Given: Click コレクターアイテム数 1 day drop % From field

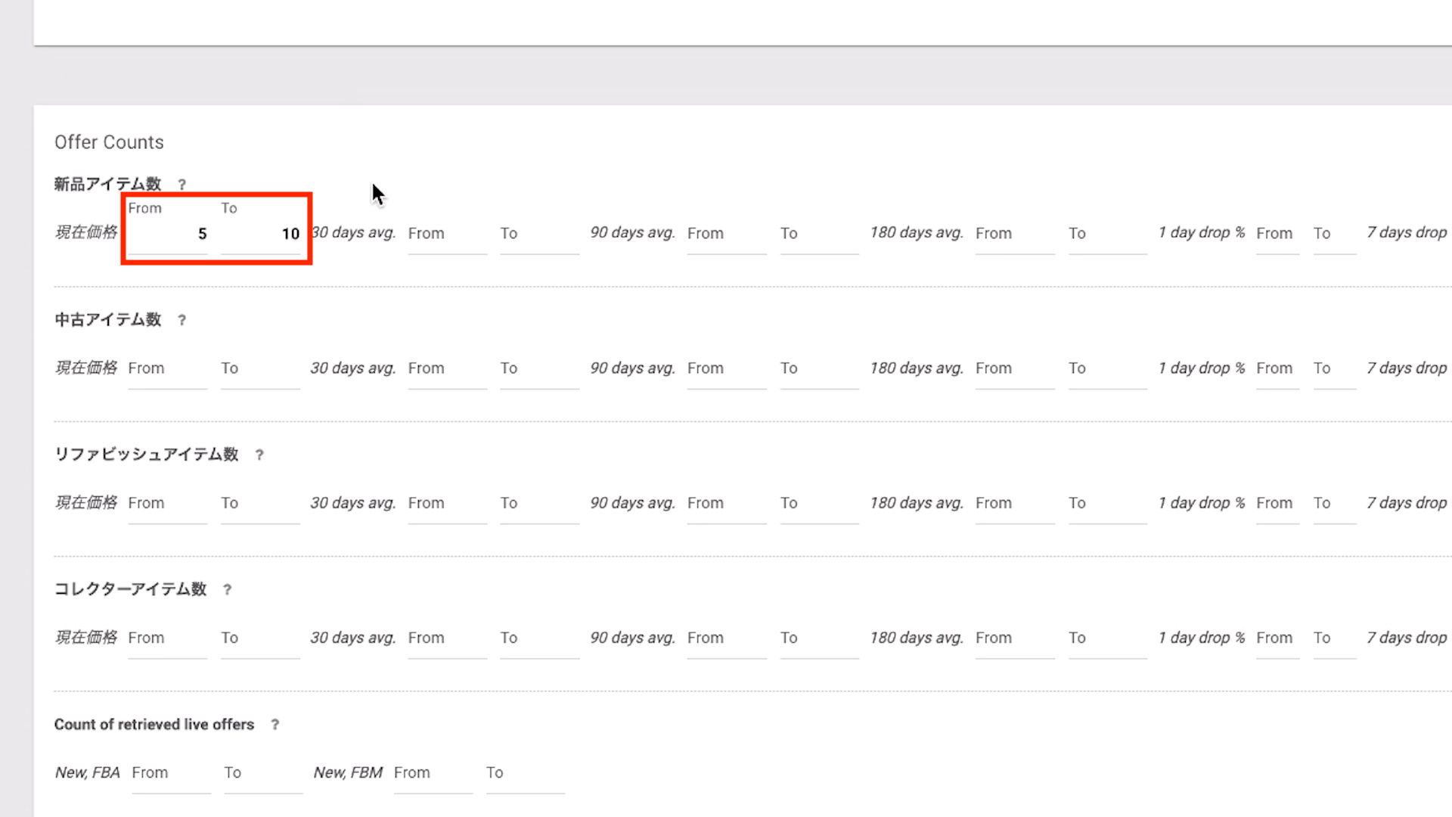Looking at the screenshot, I should coord(1277,638).
